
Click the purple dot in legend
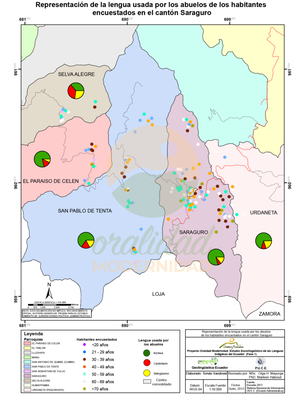click(84, 345)
